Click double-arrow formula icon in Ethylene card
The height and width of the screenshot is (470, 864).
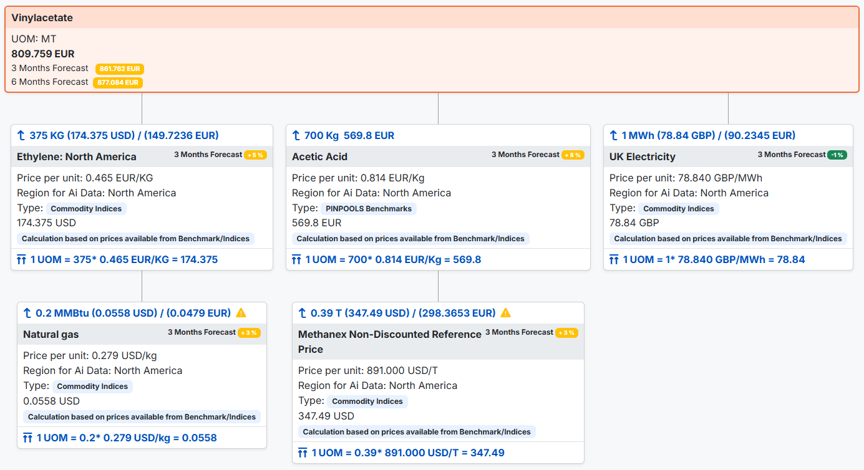pos(21,259)
